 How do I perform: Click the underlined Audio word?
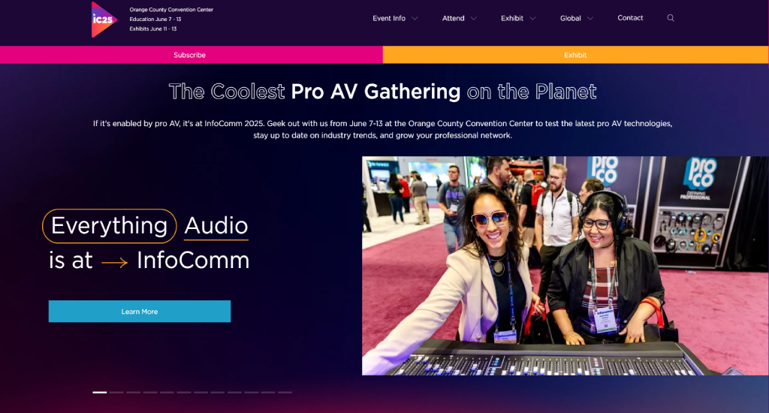[x=216, y=226]
